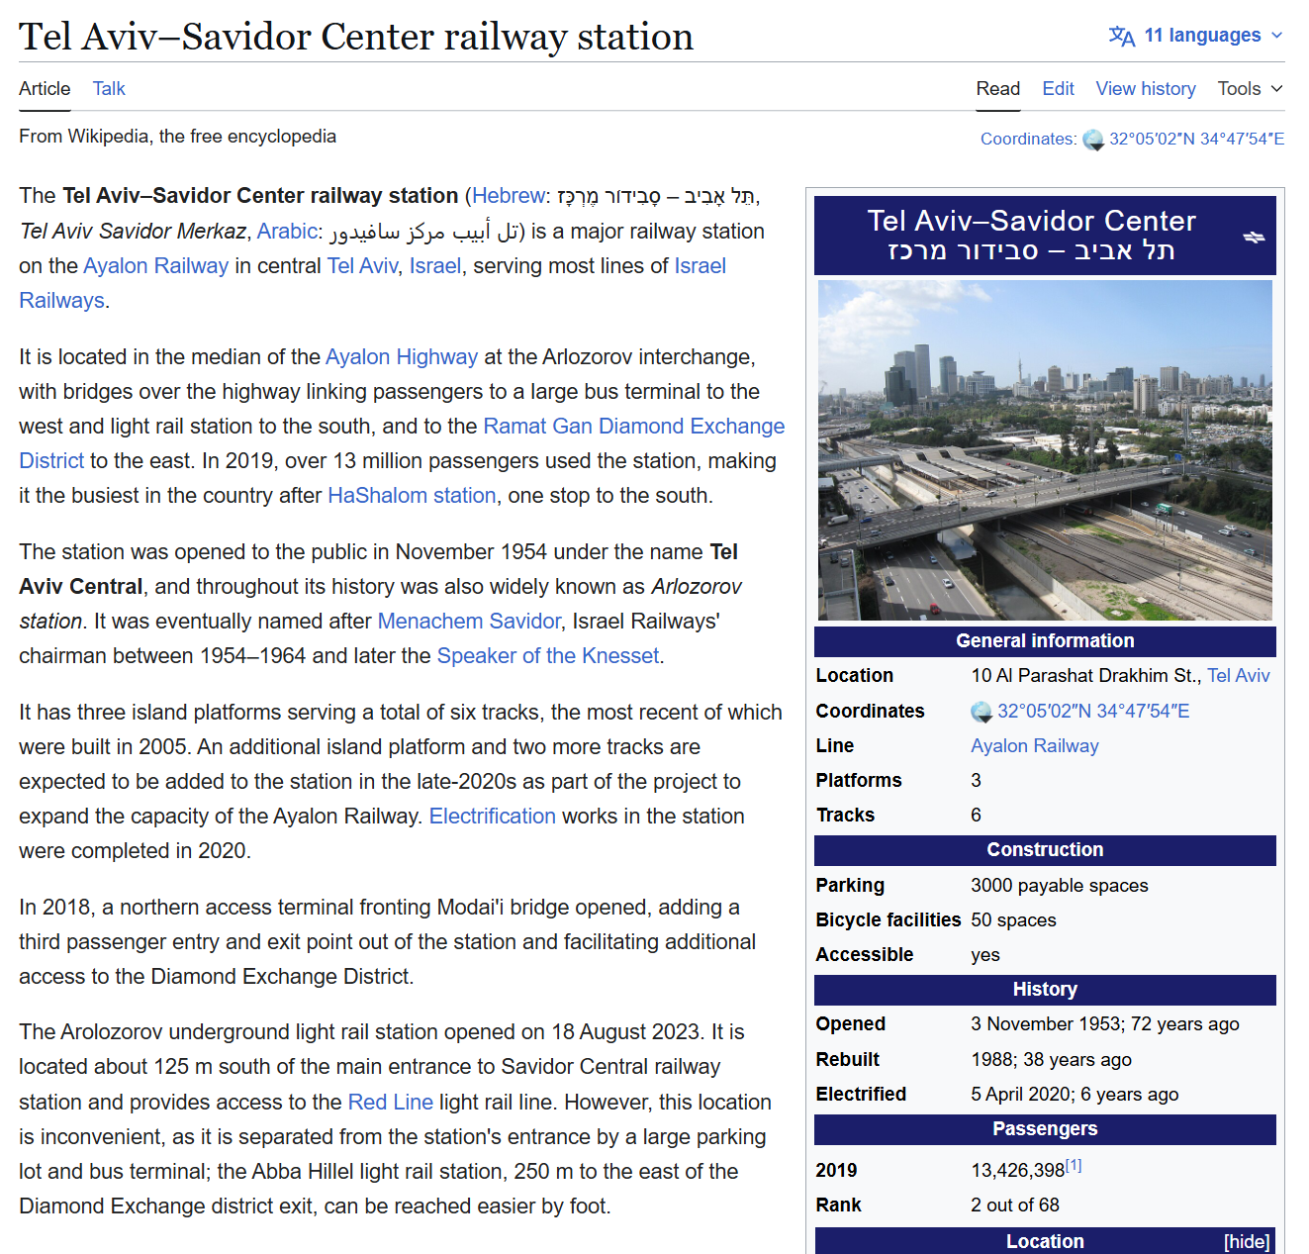Click the History infobox header
This screenshot has width=1309, height=1254.
(1045, 990)
